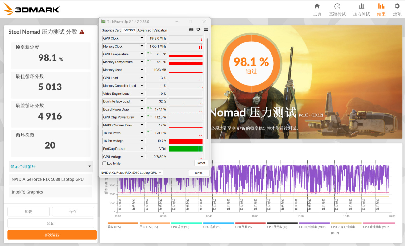Open the 选项 settings gear icon

(397, 6)
